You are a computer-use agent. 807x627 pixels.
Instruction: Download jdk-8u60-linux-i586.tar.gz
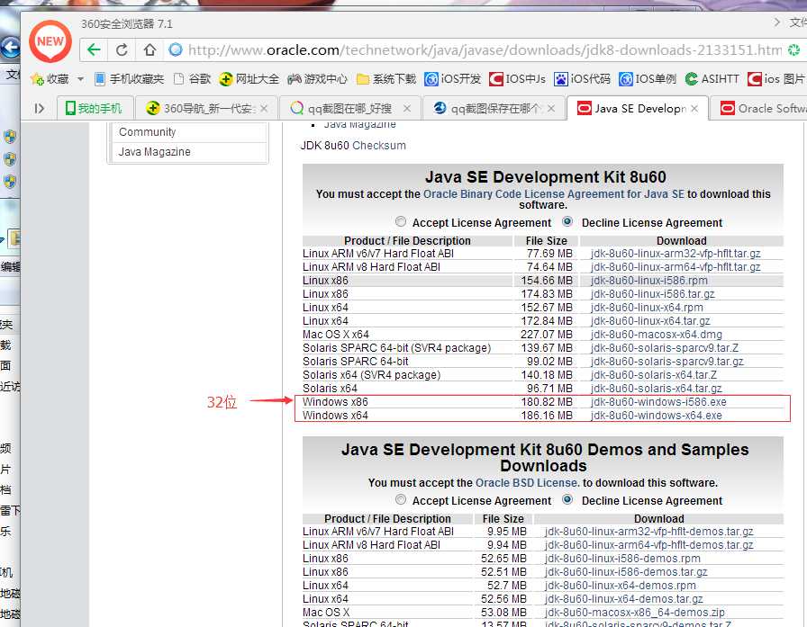coord(653,294)
